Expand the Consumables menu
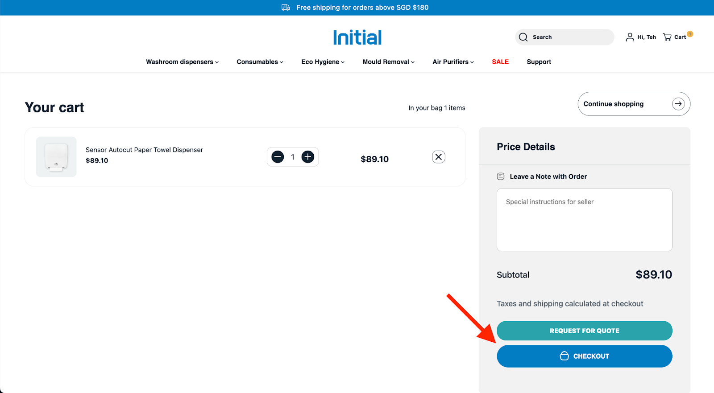714x393 pixels. 260,62
